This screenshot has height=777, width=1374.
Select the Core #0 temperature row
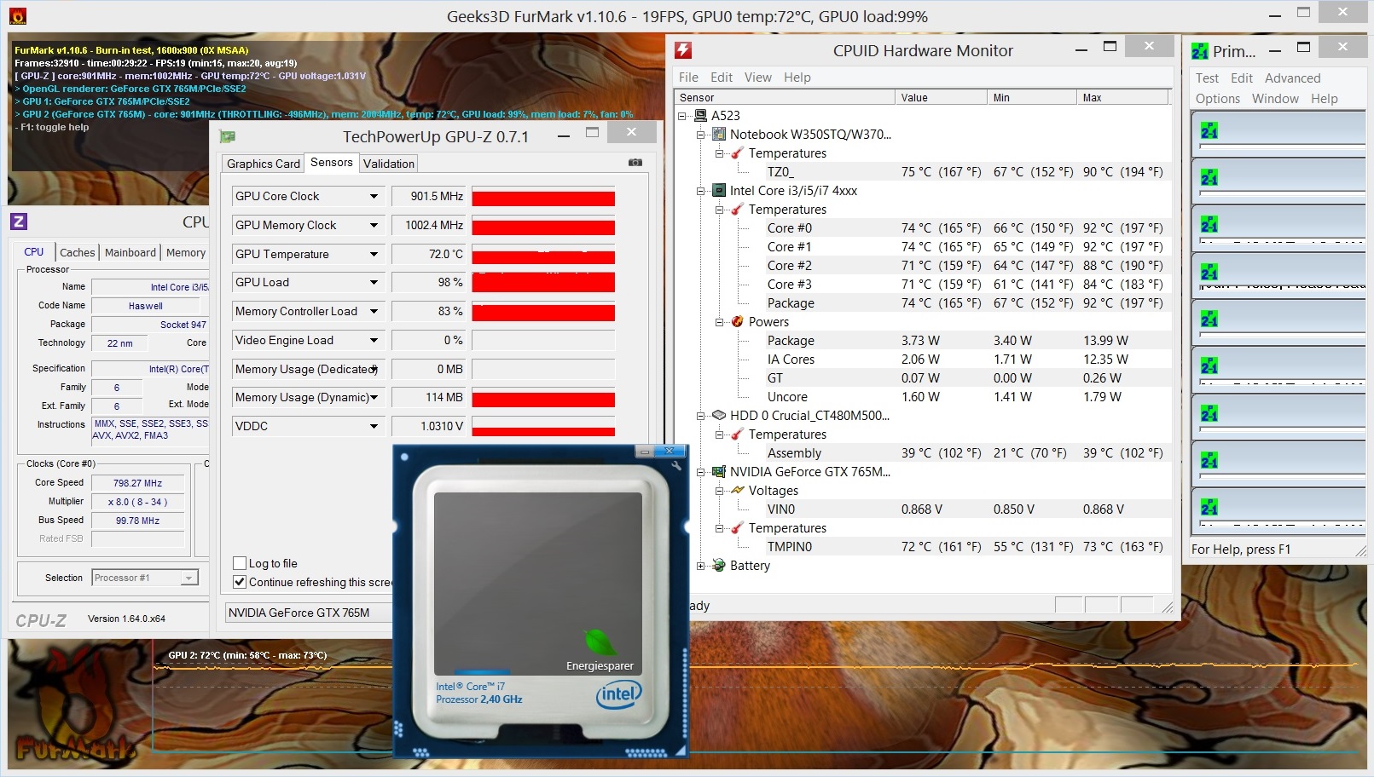click(x=924, y=227)
